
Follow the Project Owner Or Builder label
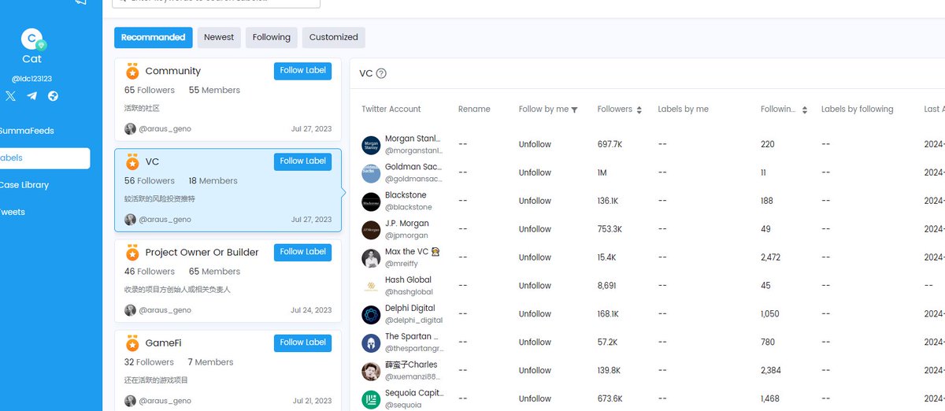click(x=302, y=252)
